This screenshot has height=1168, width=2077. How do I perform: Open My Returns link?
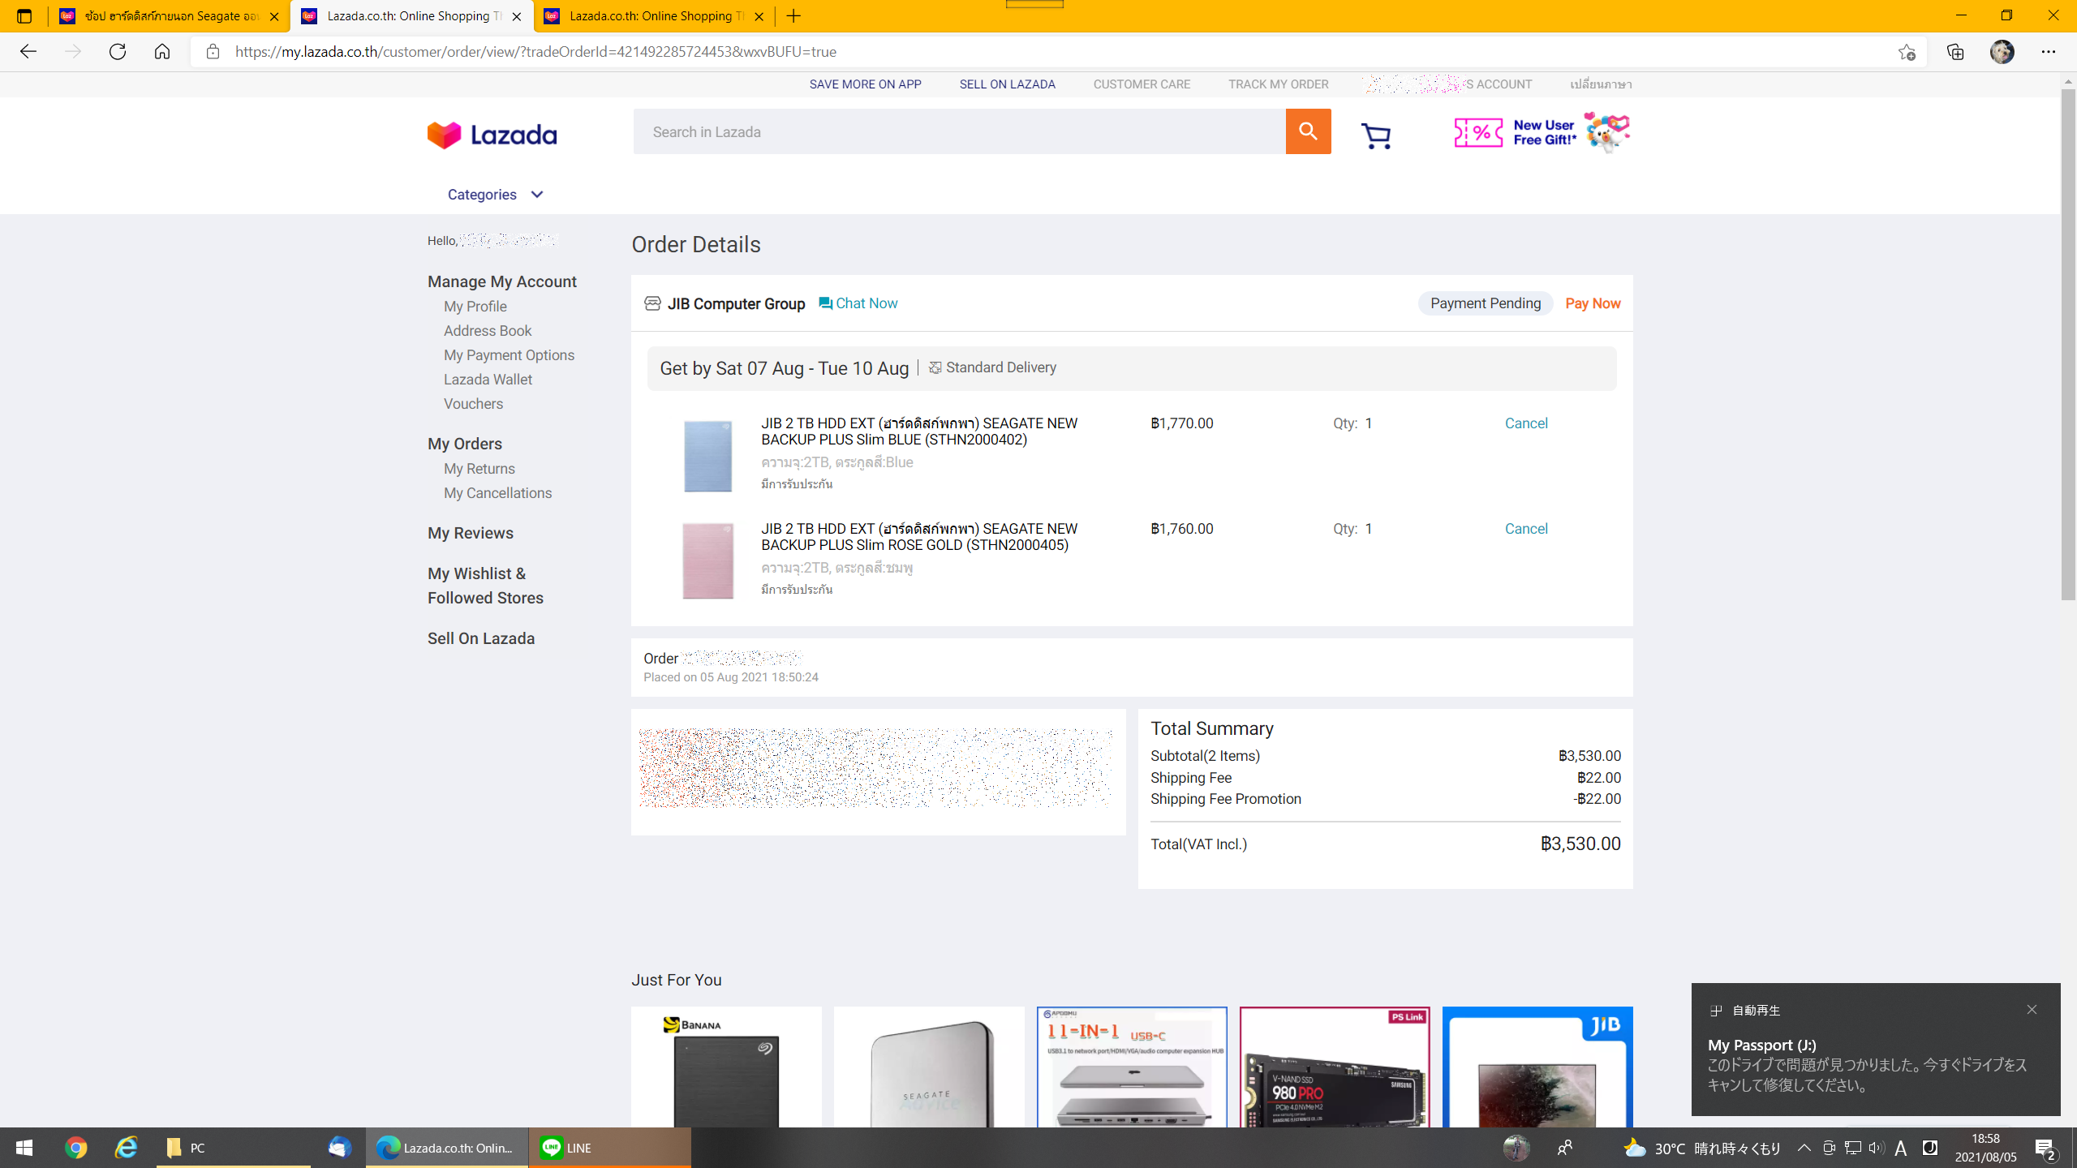pos(479,469)
